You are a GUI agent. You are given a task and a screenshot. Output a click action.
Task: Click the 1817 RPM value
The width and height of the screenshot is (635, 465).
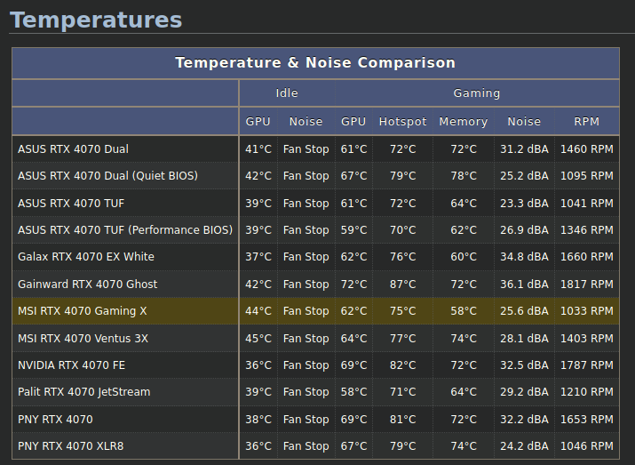click(586, 285)
